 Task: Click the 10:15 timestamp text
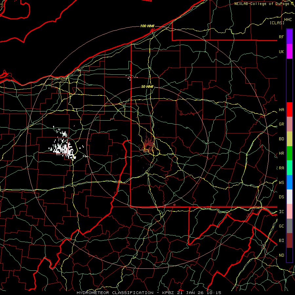point(214,293)
